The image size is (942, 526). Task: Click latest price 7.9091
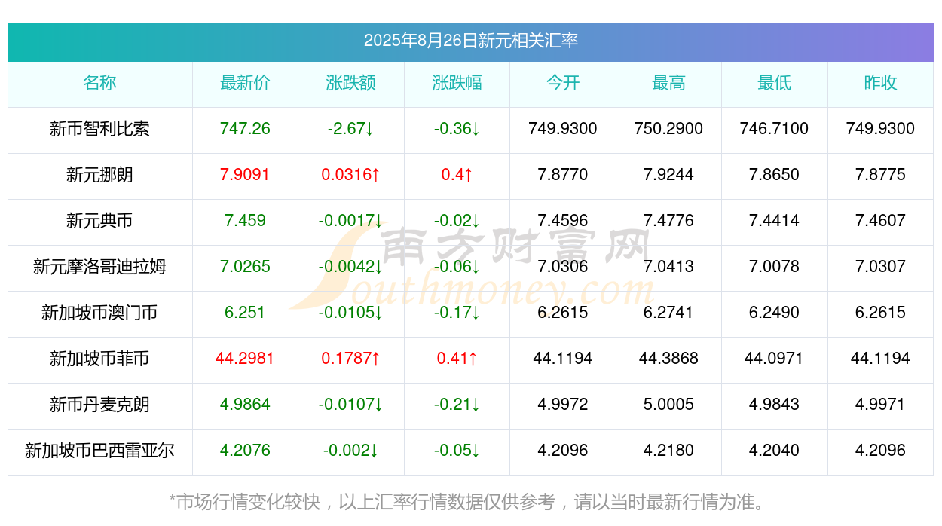coord(245,175)
